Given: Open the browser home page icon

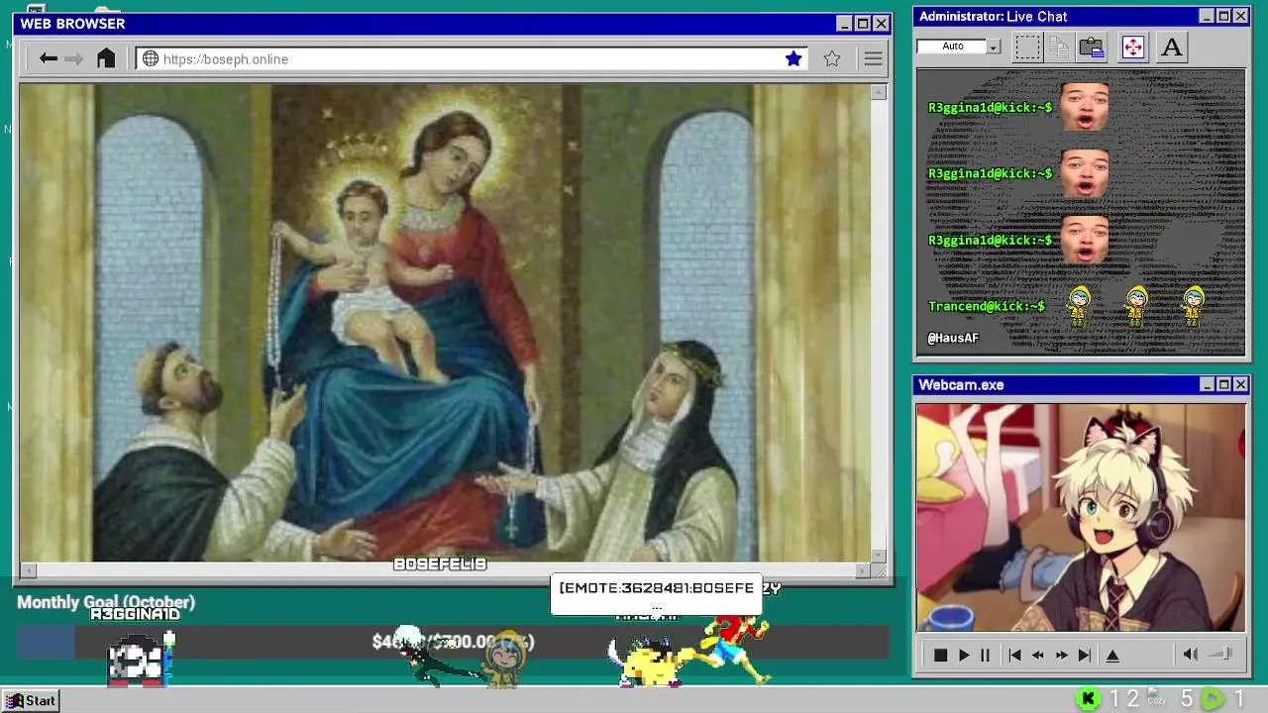Looking at the screenshot, I should pos(106,58).
